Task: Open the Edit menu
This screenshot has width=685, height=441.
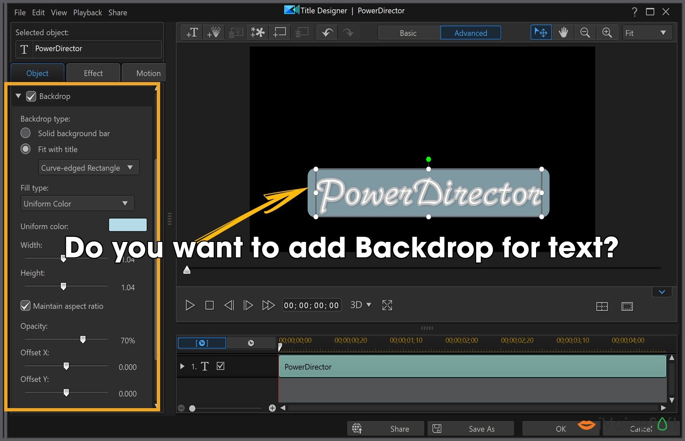Action: (x=38, y=12)
